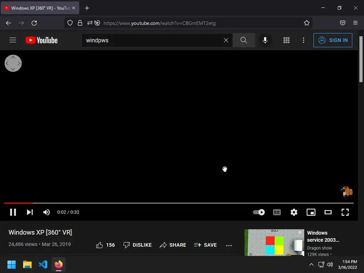Click the search field containing windpws
The image size is (364, 273).
(x=153, y=40)
